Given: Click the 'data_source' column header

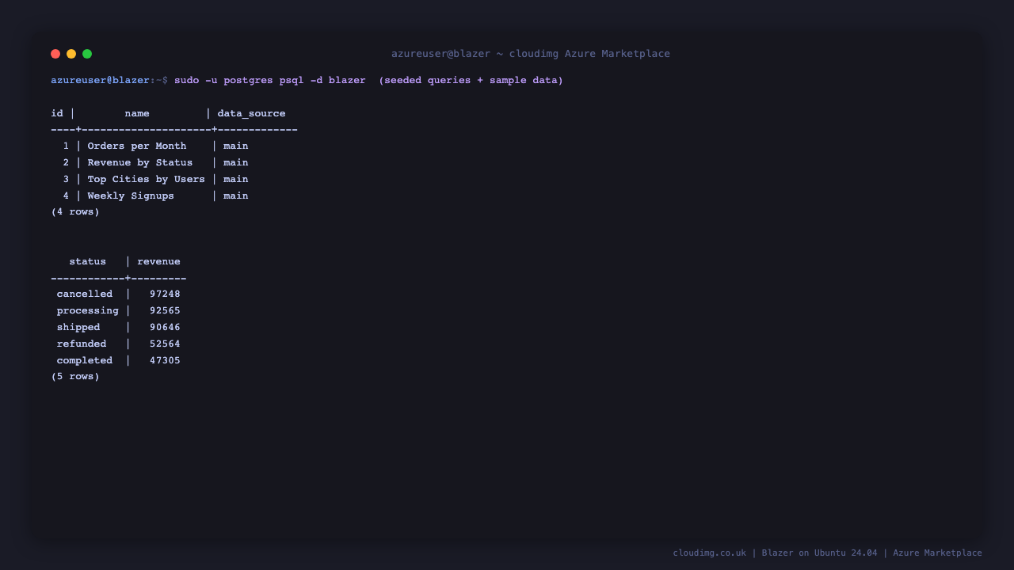Looking at the screenshot, I should 251,113.
